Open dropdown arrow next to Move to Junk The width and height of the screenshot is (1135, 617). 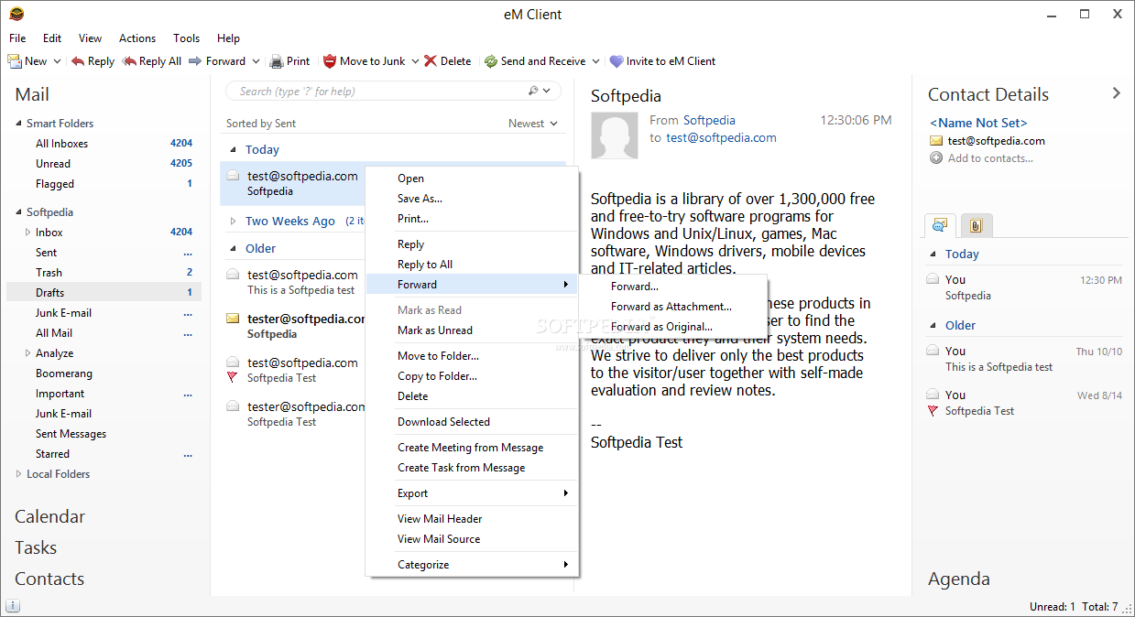415,61
